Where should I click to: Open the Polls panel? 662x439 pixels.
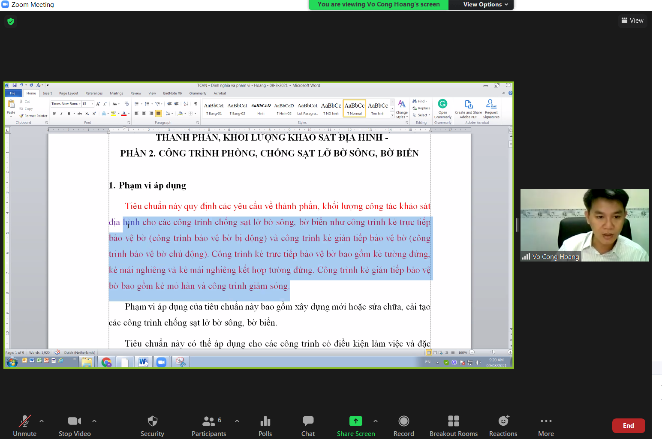coord(265,426)
